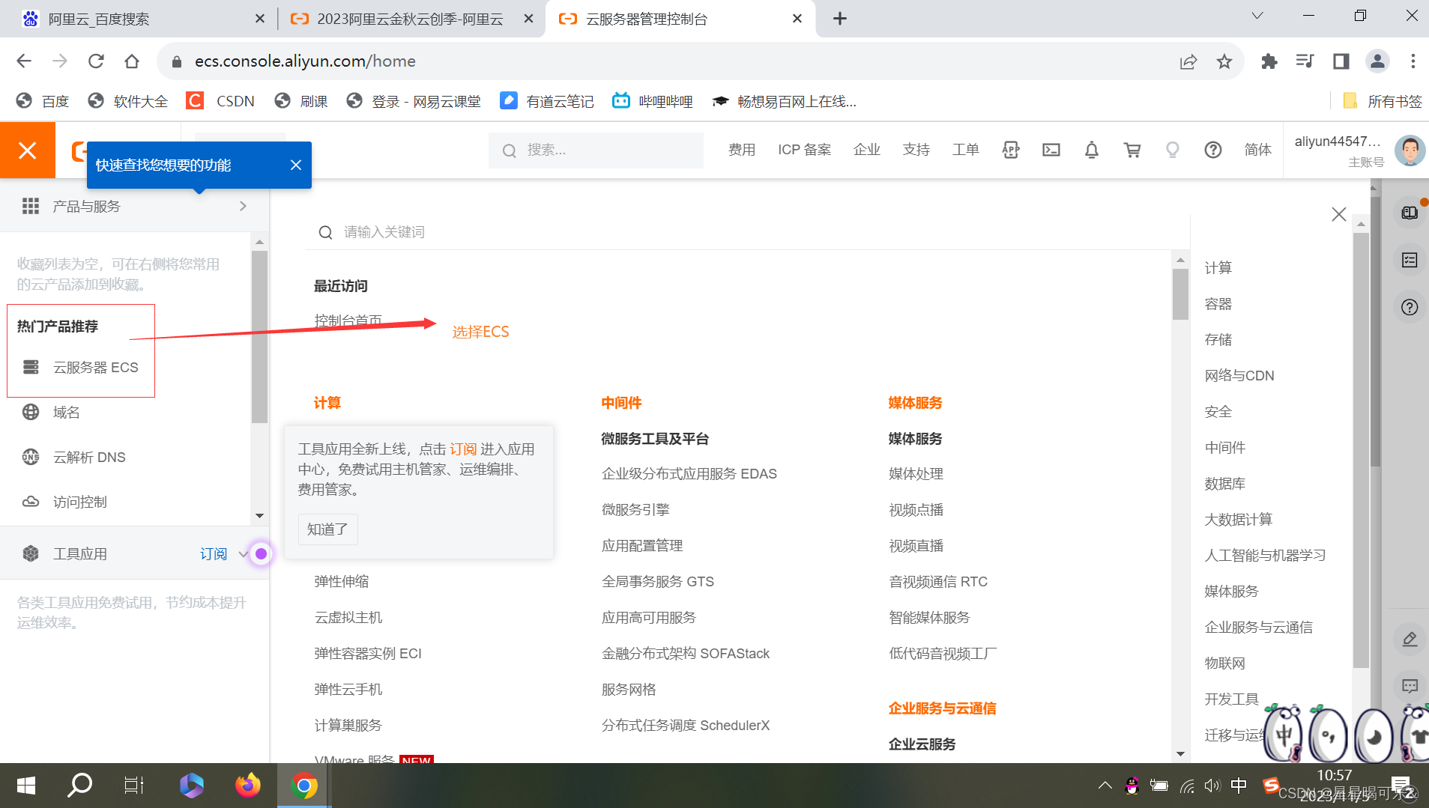
Task: Dismiss the blue quick-find tooltip
Action: point(296,165)
